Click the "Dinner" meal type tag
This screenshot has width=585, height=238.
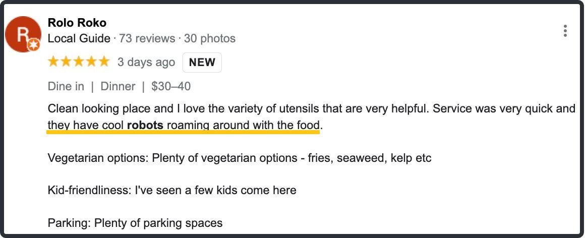tap(118, 86)
